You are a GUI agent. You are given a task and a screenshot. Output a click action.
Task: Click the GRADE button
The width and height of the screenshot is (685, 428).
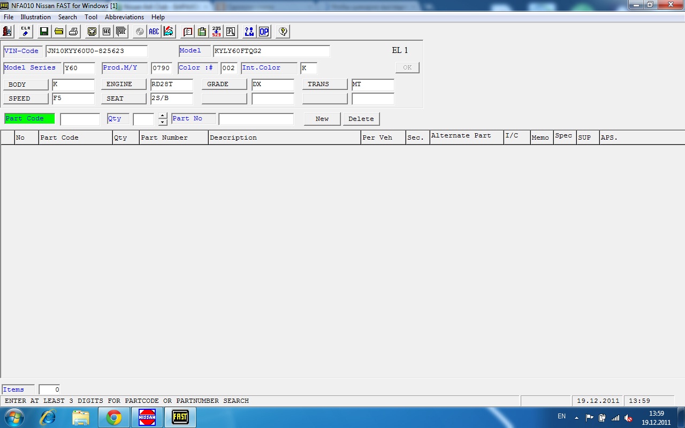click(x=224, y=85)
